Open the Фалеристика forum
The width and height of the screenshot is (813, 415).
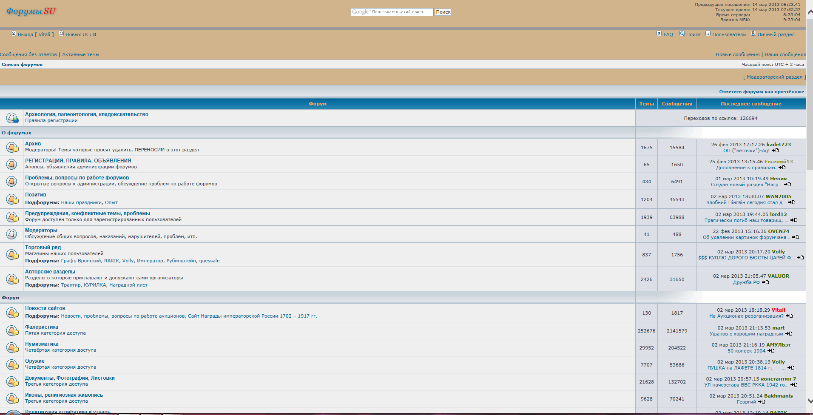(42, 327)
